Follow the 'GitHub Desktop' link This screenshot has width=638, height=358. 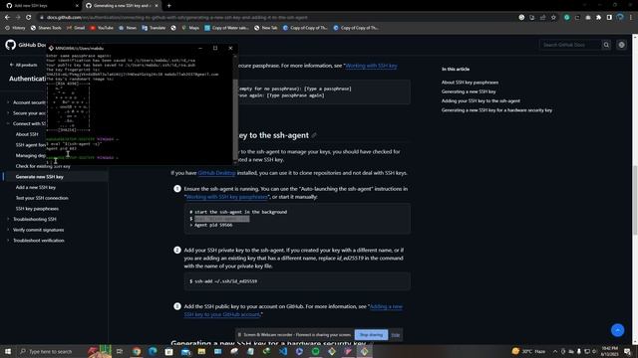[216, 173]
